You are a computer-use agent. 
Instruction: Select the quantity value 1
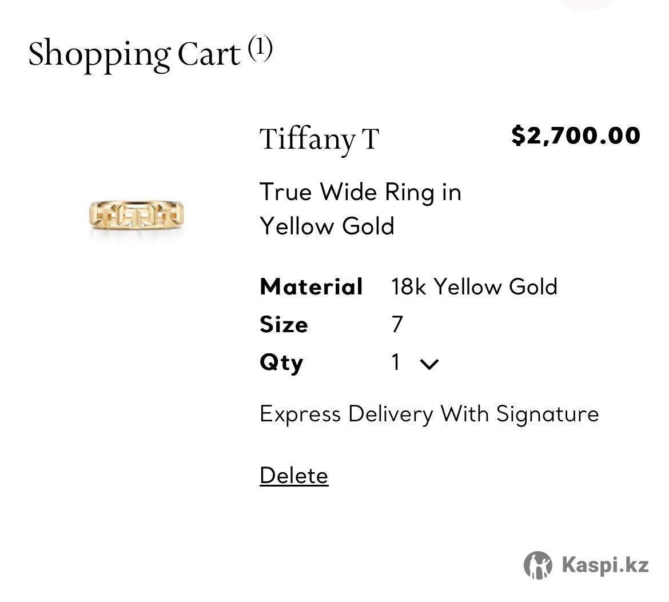(x=396, y=362)
